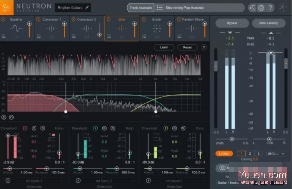Open Gate module help question mark
292x189 pixels.
point(204,47)
